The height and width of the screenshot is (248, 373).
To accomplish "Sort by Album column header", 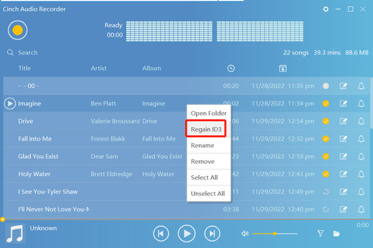I will tap(152, 68).
